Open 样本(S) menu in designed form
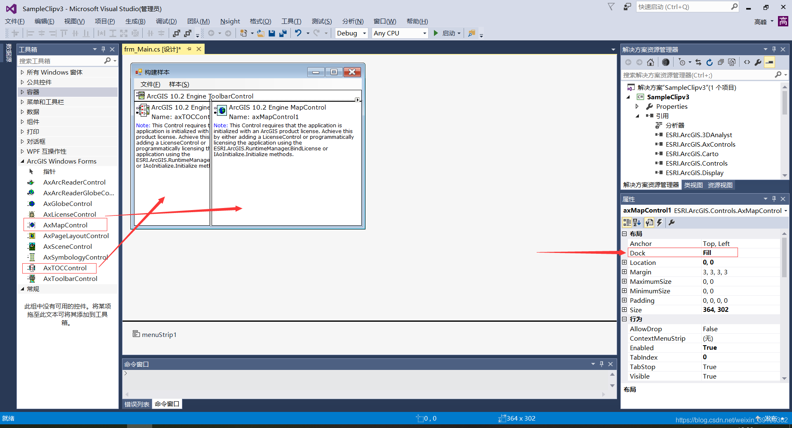 pos(179,84)
